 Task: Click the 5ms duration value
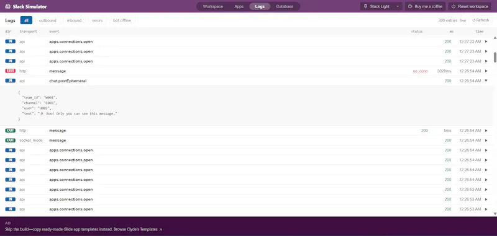tap(447, 131)
